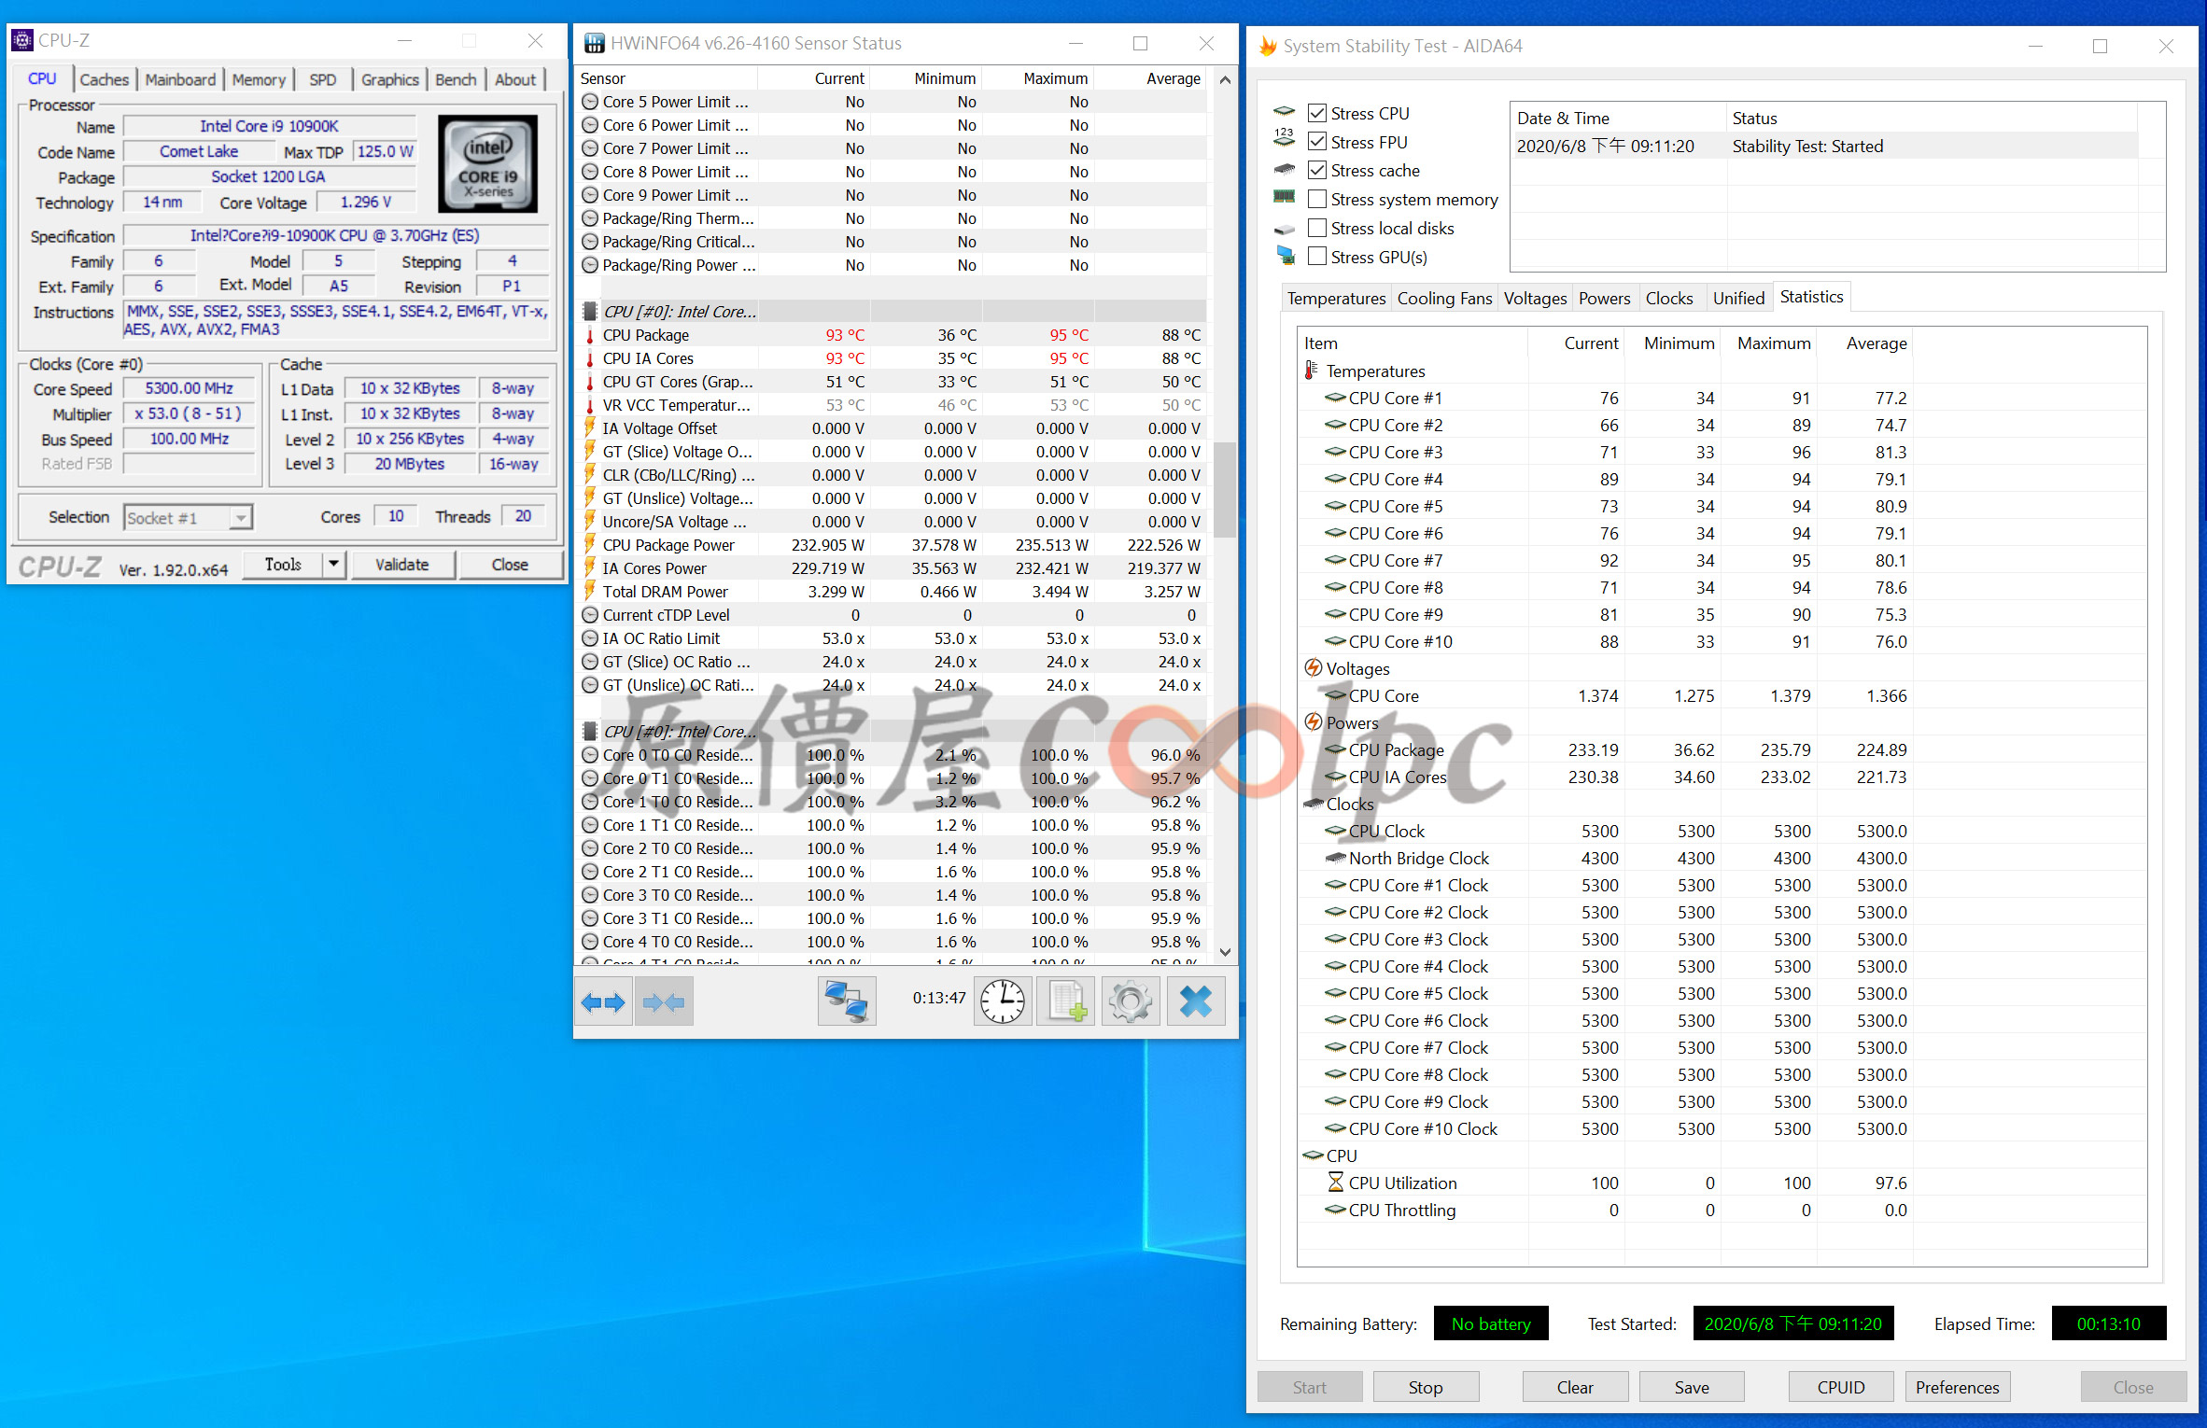
Task: Click the CPU-Z Validate button
Action: [402, 565]
